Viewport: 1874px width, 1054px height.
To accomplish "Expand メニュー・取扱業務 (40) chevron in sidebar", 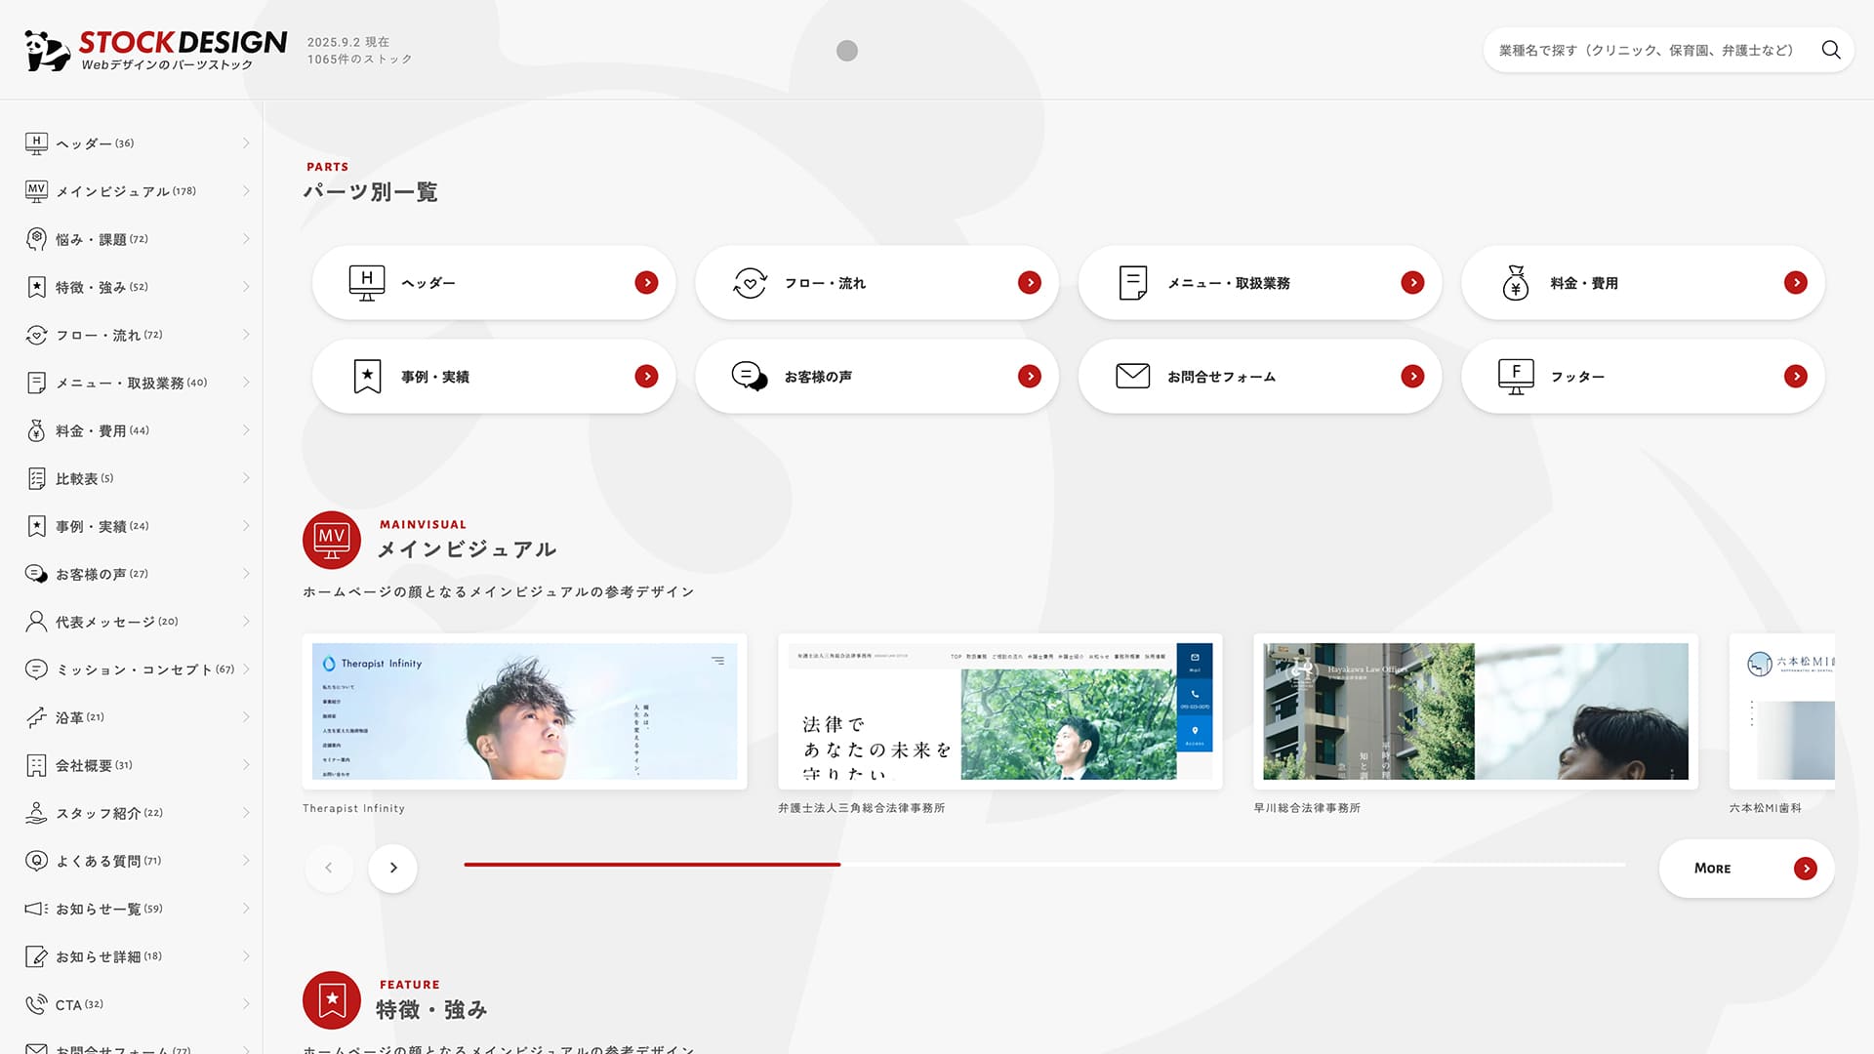I will tap(246, 383).
